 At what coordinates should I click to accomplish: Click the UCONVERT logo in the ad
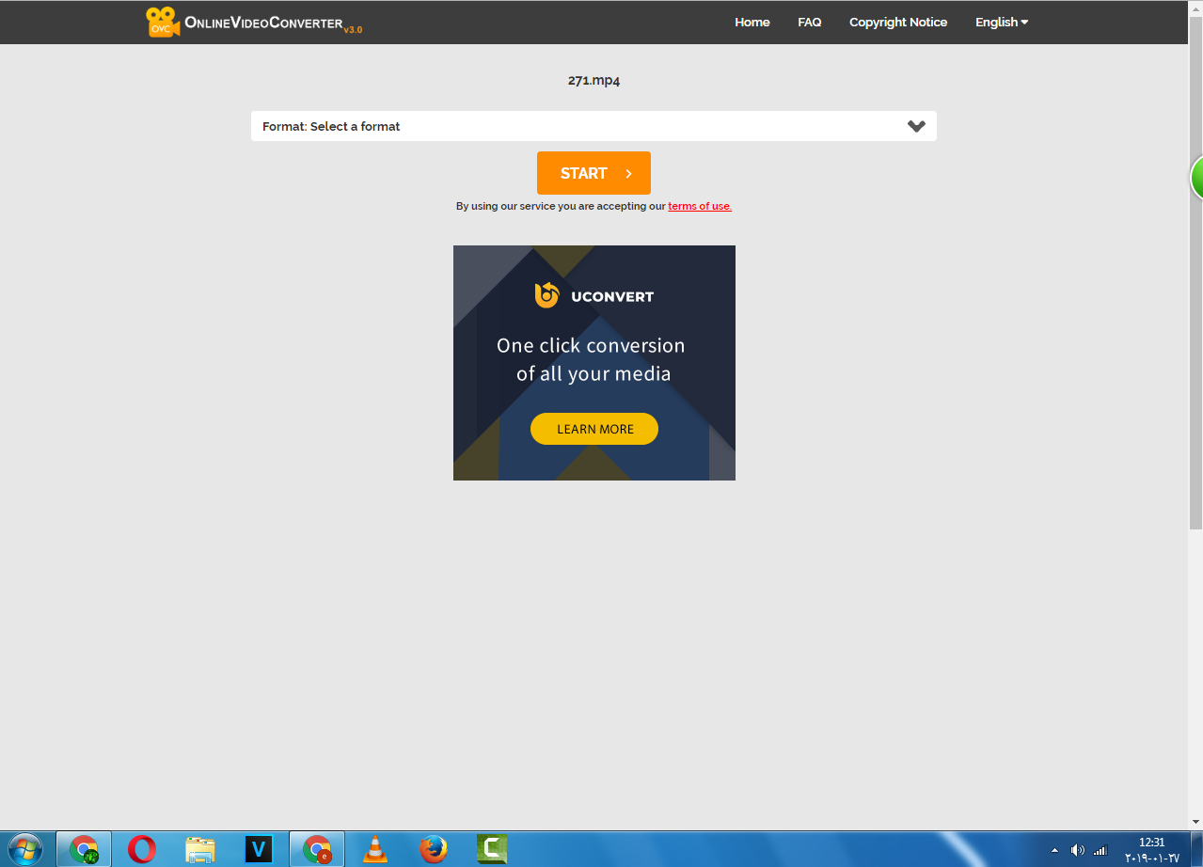pos(594,295)
